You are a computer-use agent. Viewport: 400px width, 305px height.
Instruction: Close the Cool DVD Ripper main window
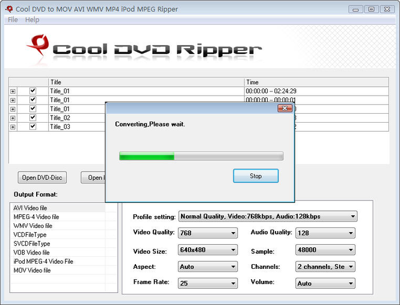pyautogui.click(x=387, y=9)
